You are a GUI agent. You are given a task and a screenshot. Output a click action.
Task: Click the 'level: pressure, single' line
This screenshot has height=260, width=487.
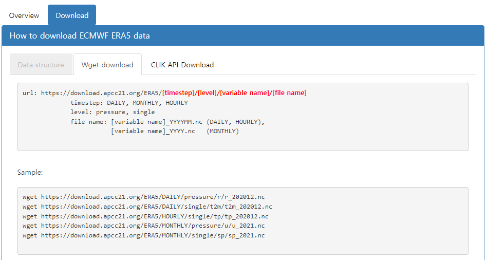click(x=113, y=112)
